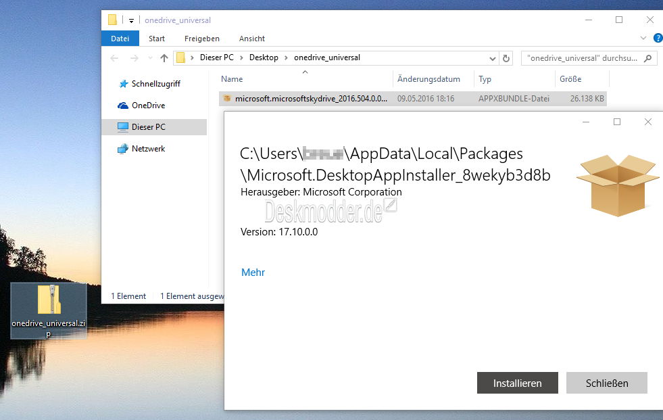
Task: Expand the chevron after Dieser PC breadcrumb
Action: tap(241, 58)
